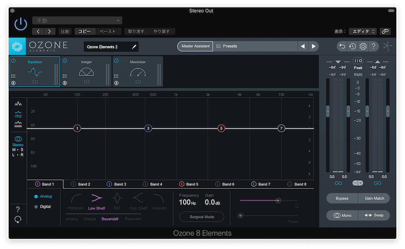Choose the Low Shelf filter shape
The height and width of the screenshot is (249, 405).
[x=97, y=202]
